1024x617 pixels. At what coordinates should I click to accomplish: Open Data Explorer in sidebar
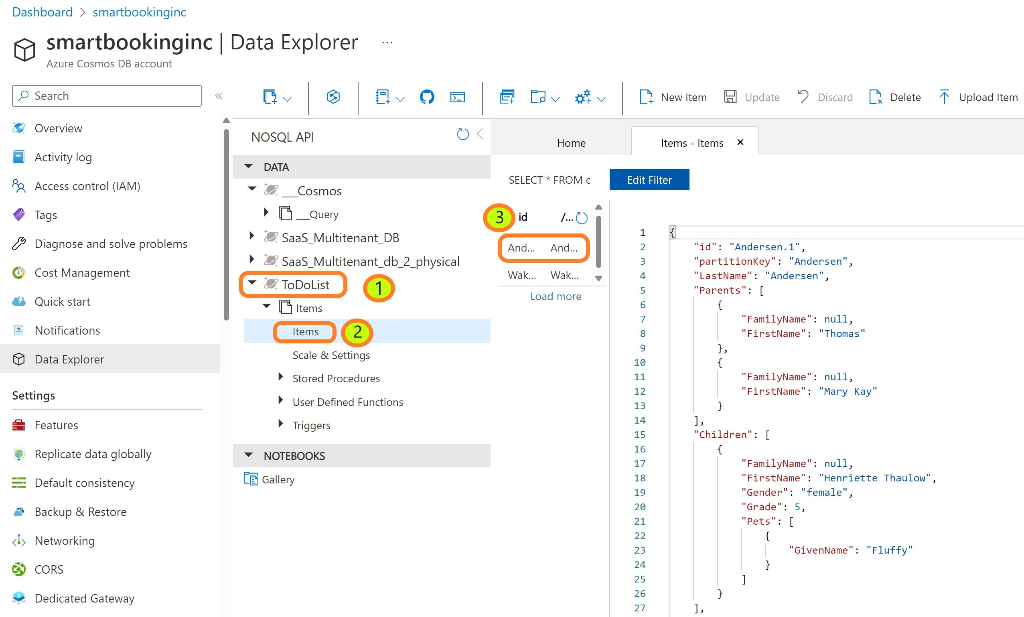tap(69, 359)
